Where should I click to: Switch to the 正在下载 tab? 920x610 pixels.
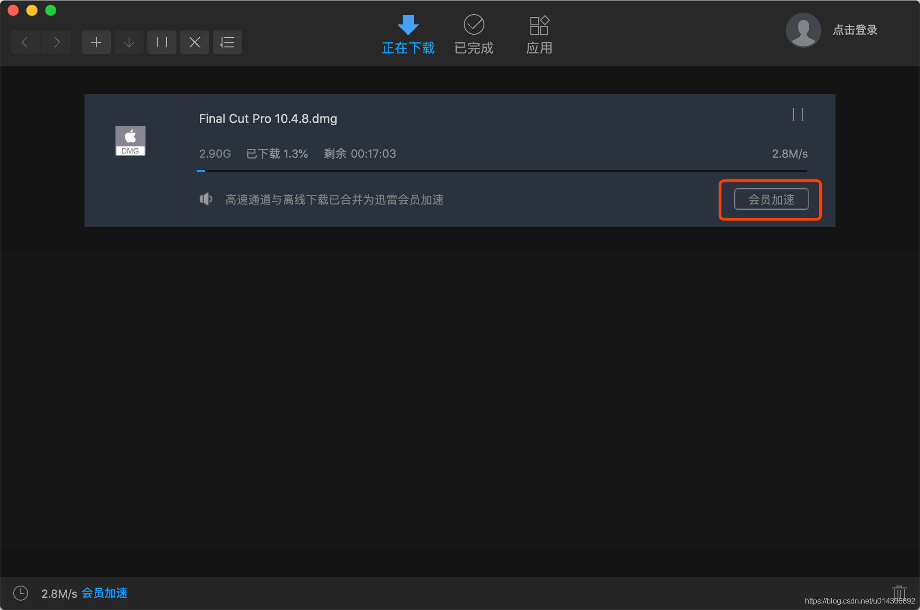coord(408,35)
